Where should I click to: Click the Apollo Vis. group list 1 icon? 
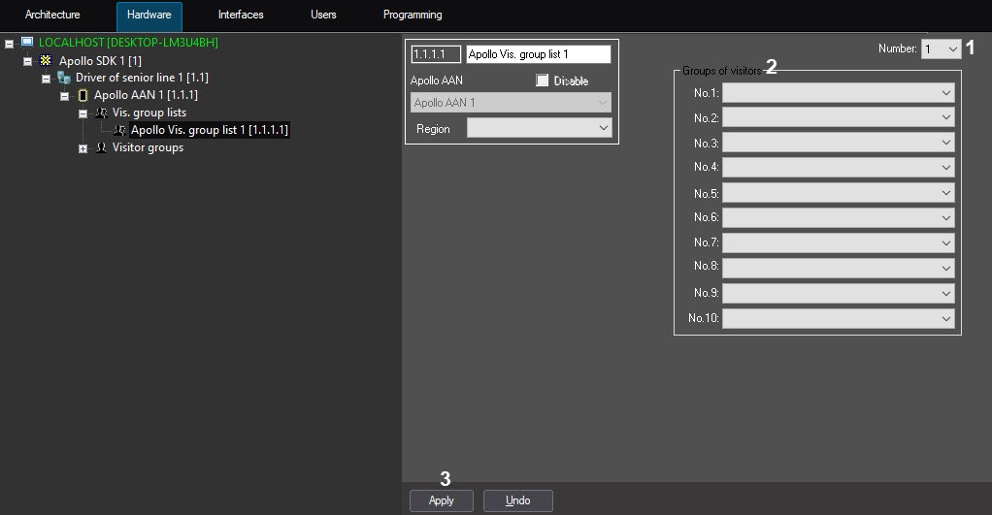(119, 130)
